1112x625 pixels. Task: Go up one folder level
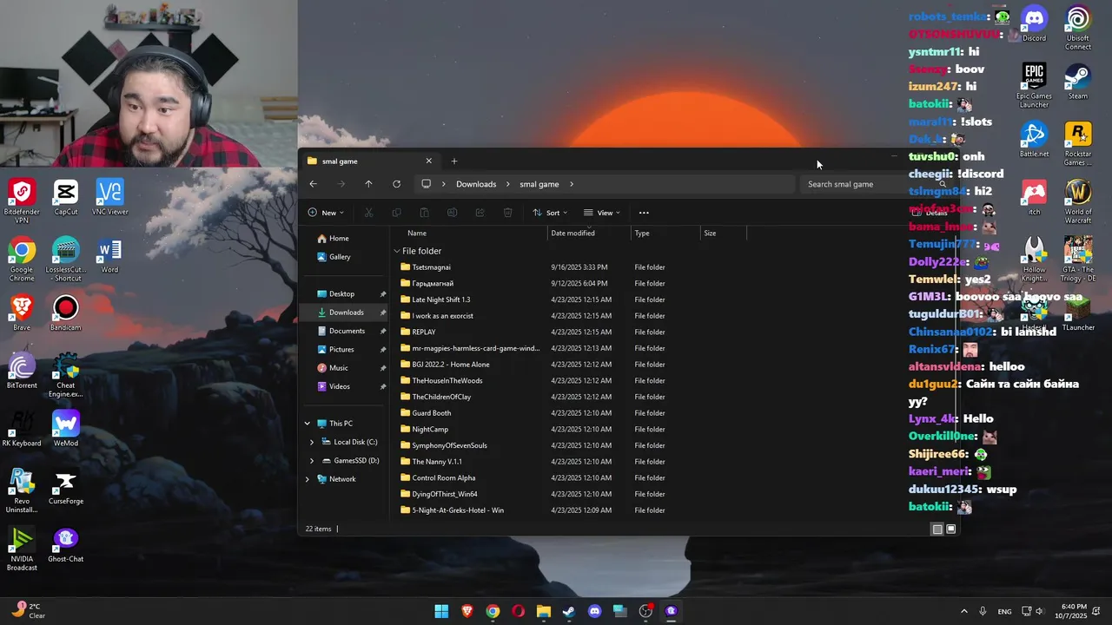click(368, 184)
